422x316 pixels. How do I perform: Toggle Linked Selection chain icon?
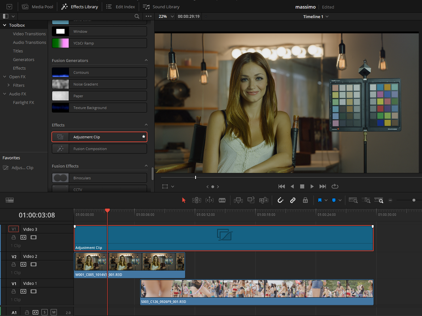pyautogui.click(x=293, y=200)
